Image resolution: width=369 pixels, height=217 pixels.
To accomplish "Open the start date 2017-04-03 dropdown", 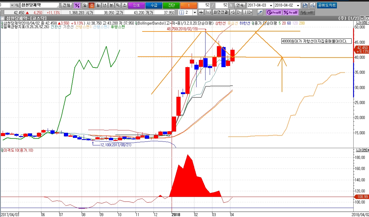I will (271, 5).
